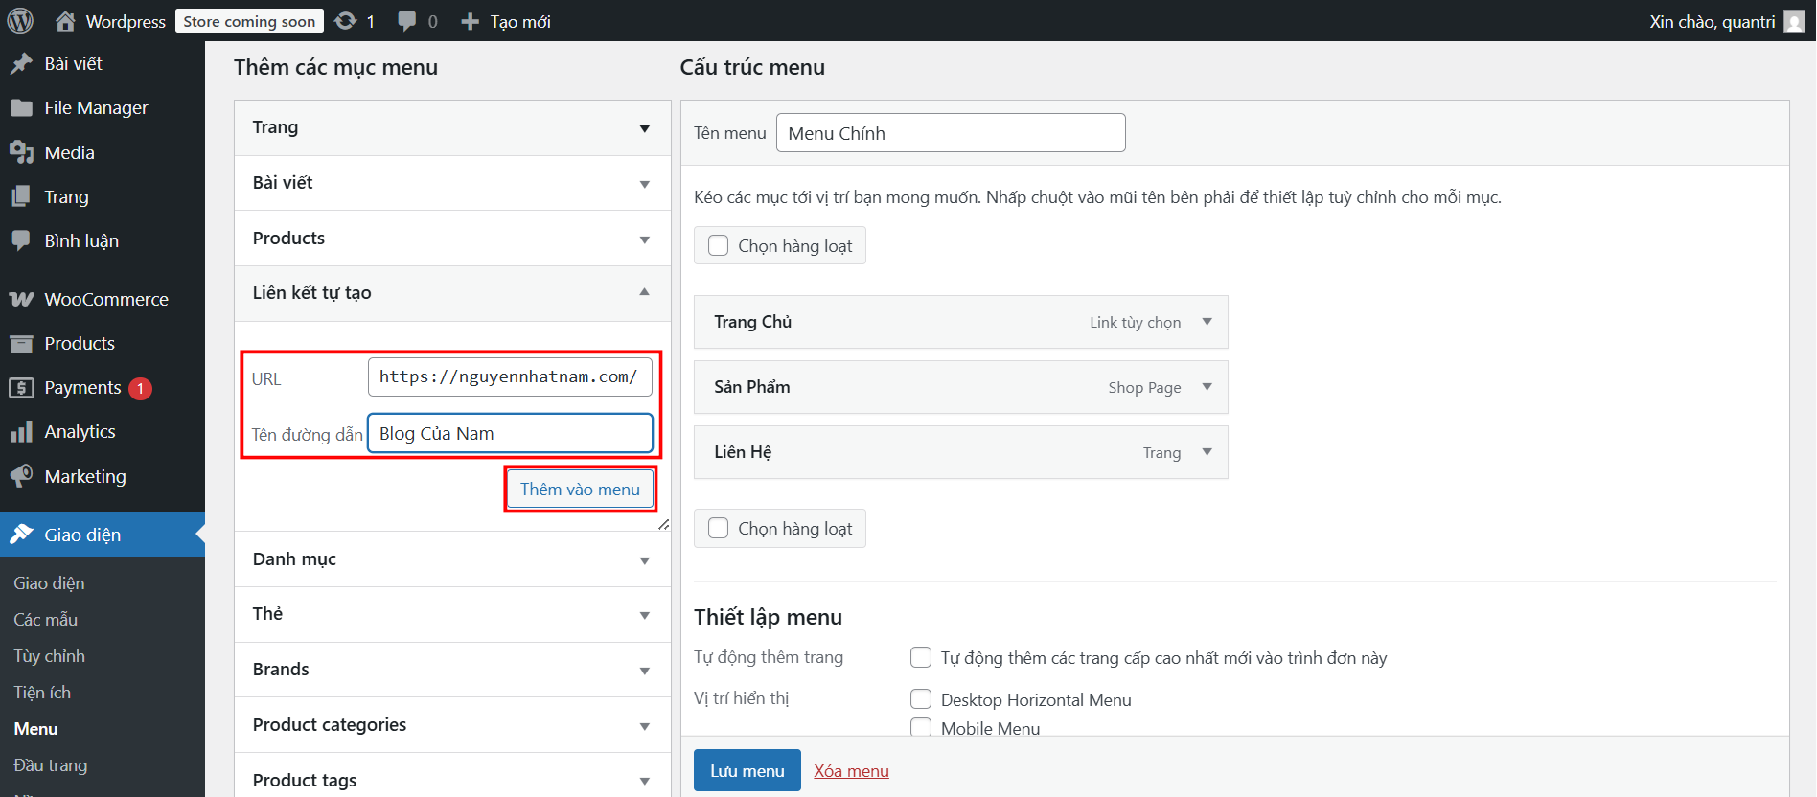Screen dimensions: 1817x797
Task: Open the 'Tiện ích' submenu item
Action: coord(42,693)
